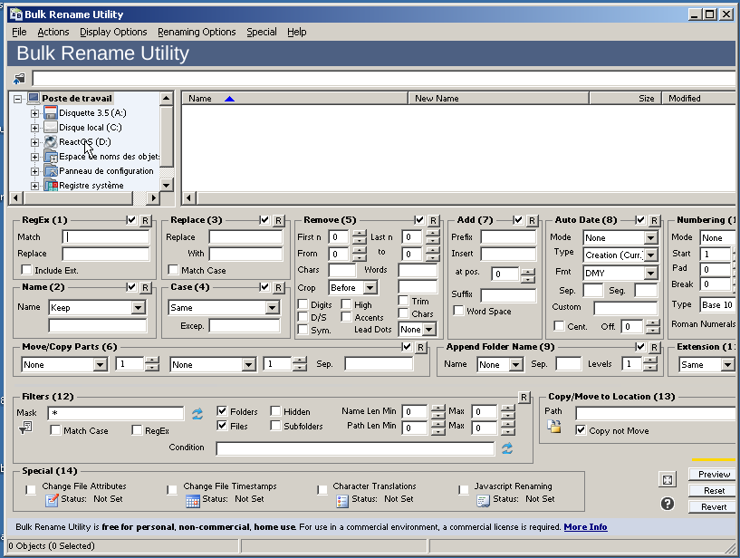Image resolution: width=740 pixels, height=558 pixels.
Task: Open Character Translations settings icon
Action: pyautogui.click(x=342, y=501)
